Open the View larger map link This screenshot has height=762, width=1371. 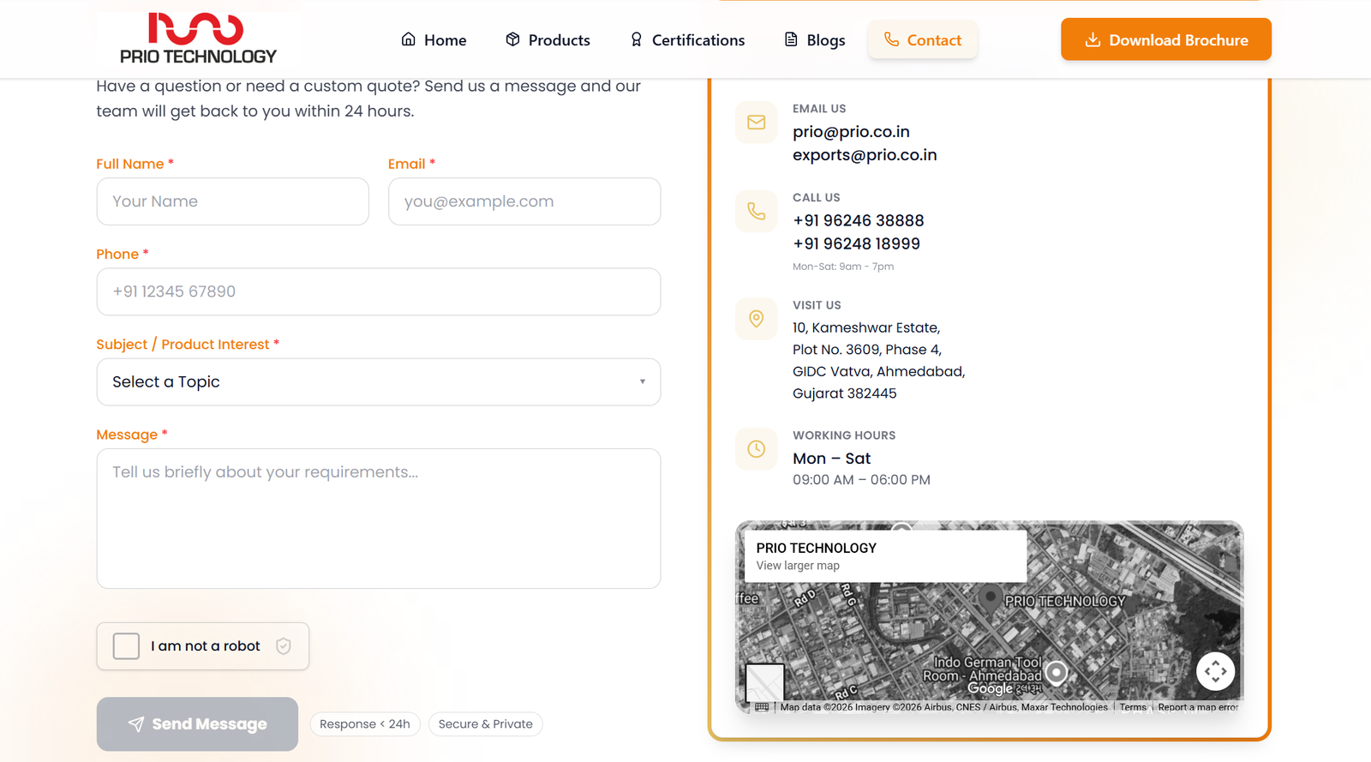798,566
